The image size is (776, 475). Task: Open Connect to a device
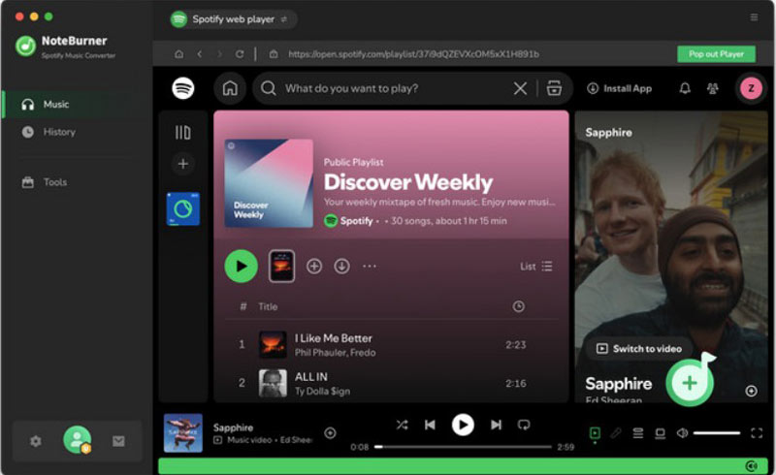click(661, 433)
